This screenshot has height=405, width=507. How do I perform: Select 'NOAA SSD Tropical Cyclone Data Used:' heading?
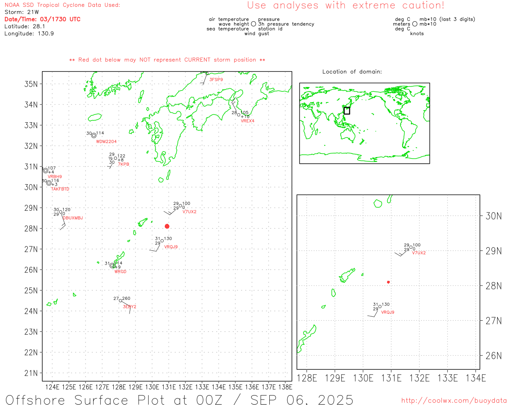tap(62, 5)
